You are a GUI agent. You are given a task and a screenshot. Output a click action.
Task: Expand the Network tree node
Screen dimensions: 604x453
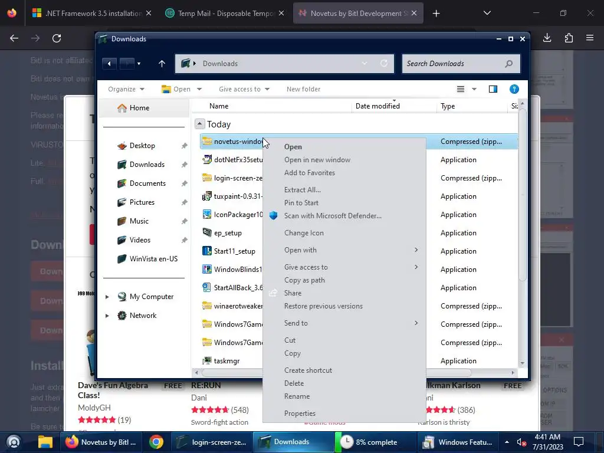pyautogui.click(x=107, y=316)
